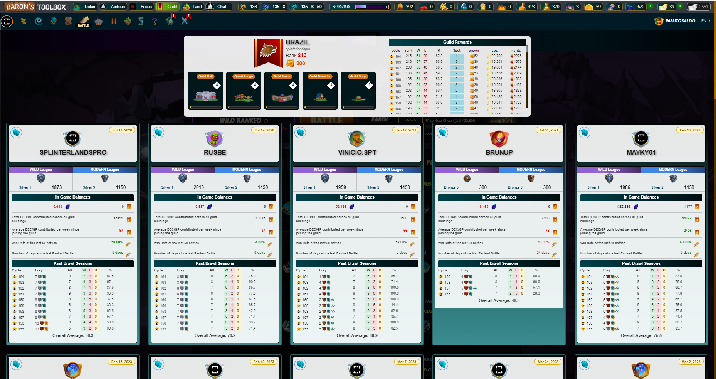Open the floating land island icon
This screenshot has height=379, width=716.
click(128, 21)
